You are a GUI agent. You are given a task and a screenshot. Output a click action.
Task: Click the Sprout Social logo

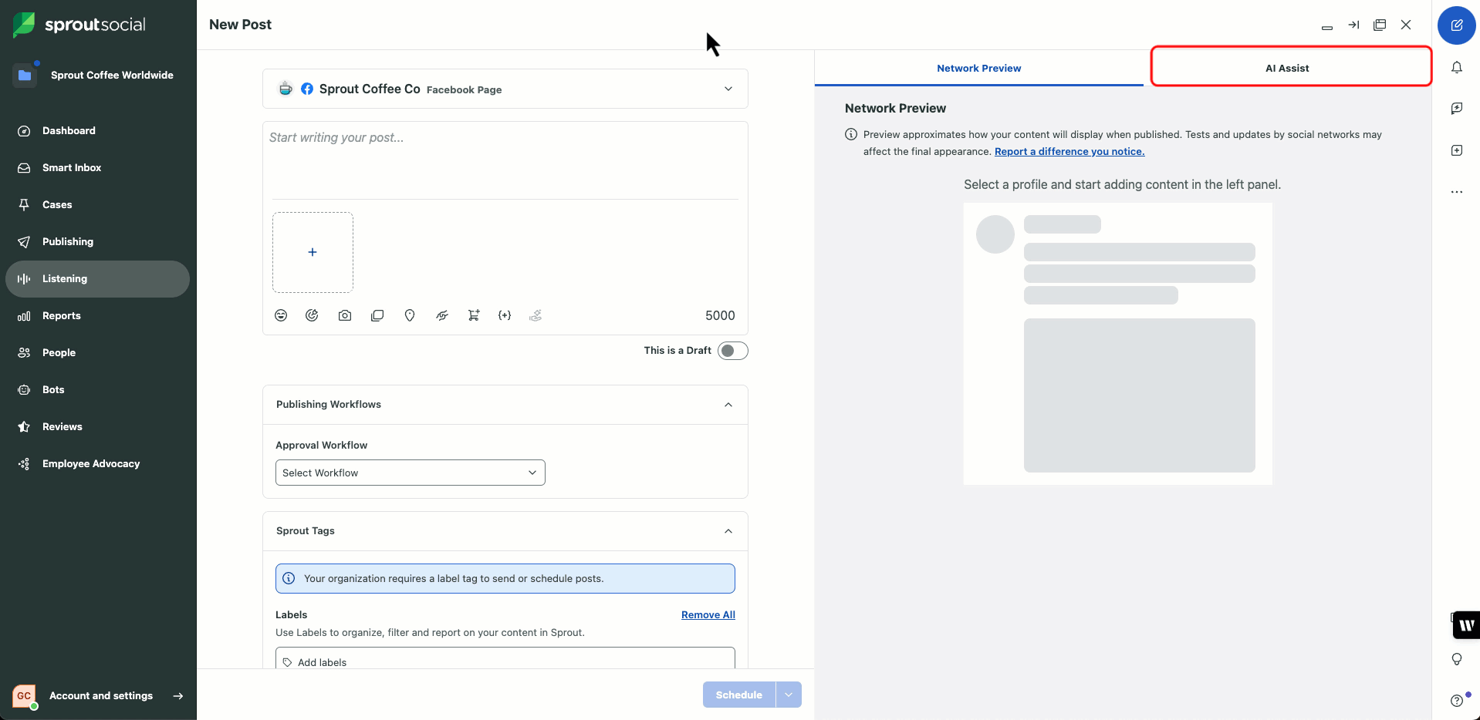79,25
